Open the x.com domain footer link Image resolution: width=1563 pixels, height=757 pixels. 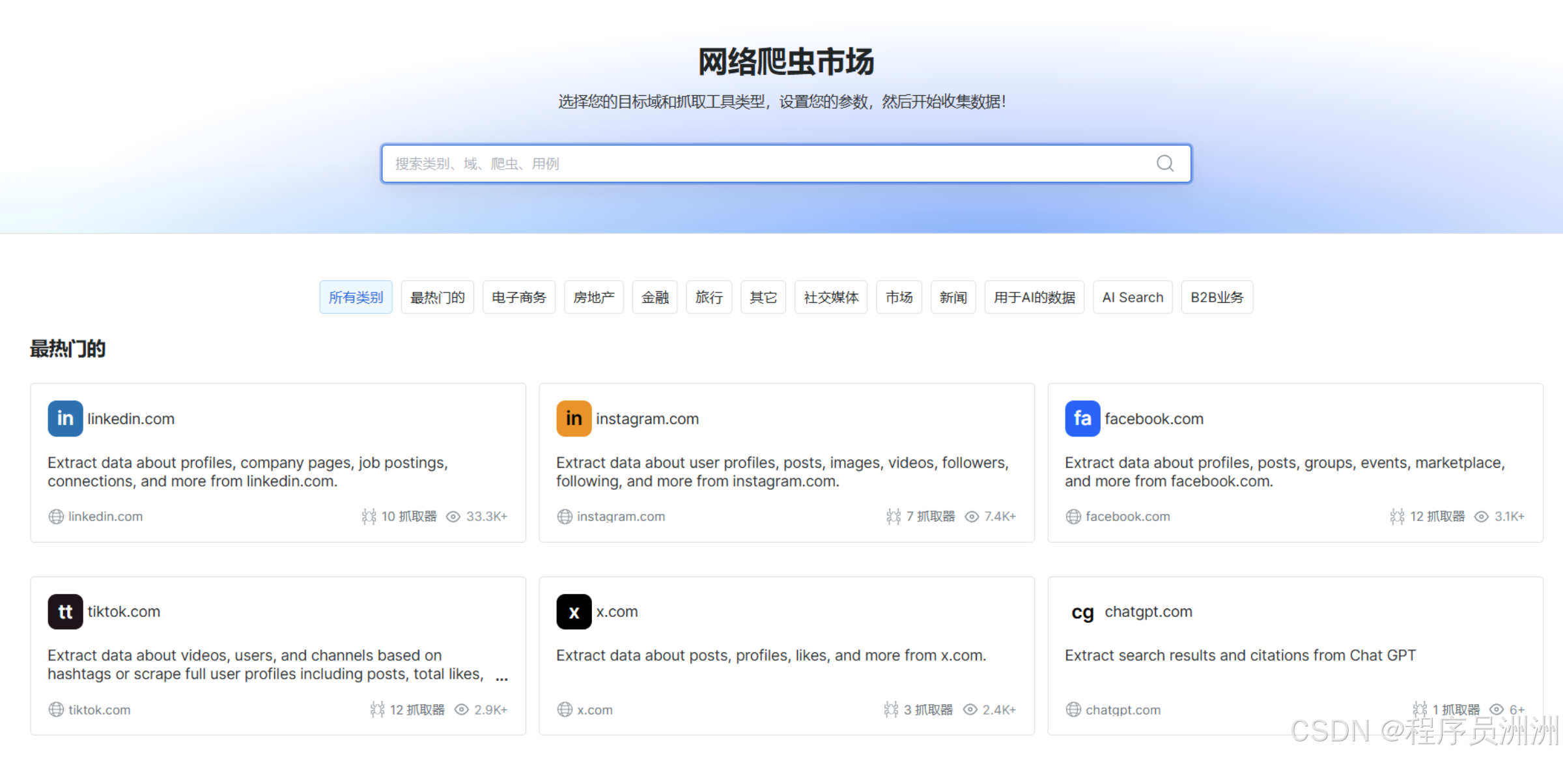click(x=594, y=709)
